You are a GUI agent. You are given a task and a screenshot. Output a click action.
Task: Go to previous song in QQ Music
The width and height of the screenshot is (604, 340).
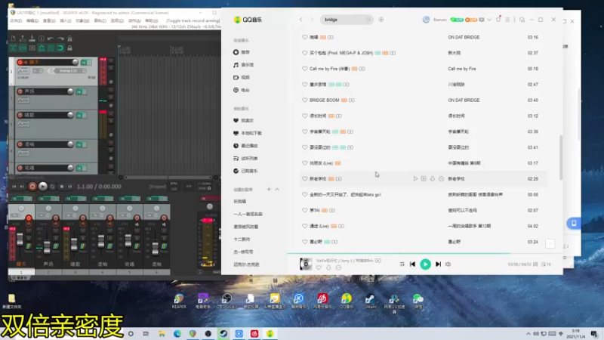(x=412, y=264)
